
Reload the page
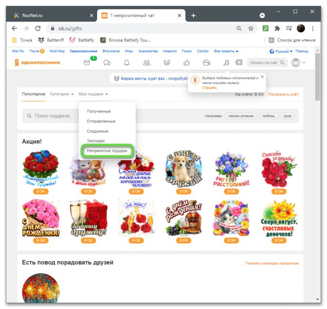pyautogui.click(x=38, y=28)
